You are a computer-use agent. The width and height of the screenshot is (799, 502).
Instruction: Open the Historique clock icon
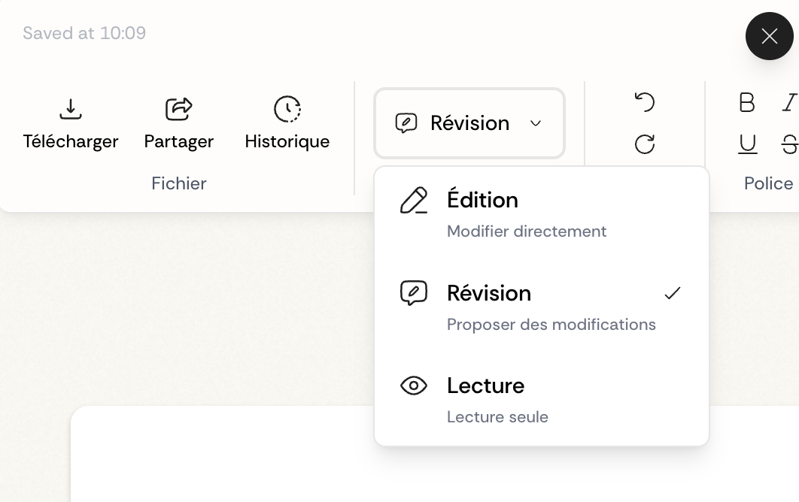[287, 110]
